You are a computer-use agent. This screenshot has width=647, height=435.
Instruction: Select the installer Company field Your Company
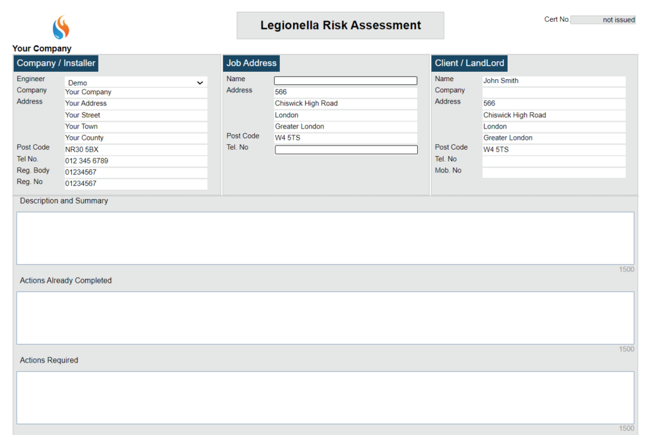[x=135, y=92]
